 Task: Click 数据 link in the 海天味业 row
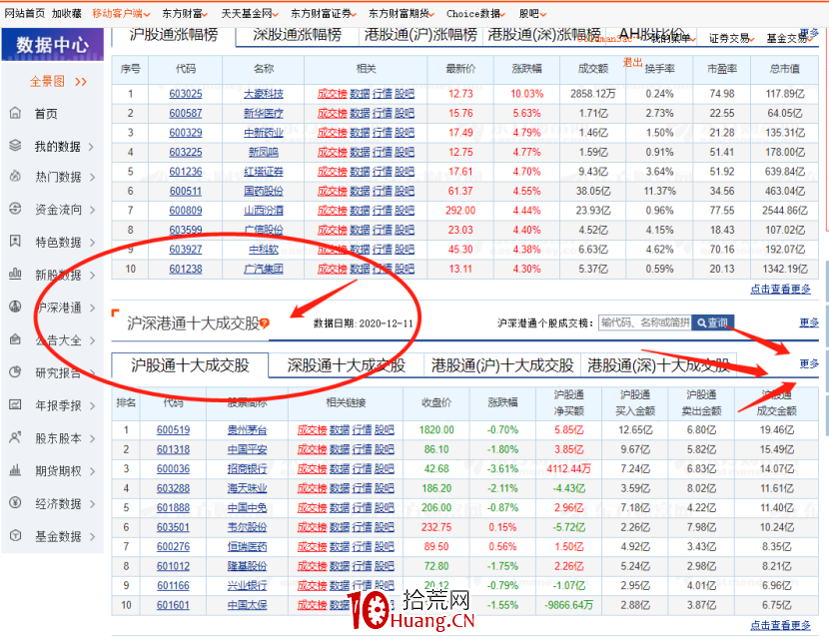coord(340,488)
